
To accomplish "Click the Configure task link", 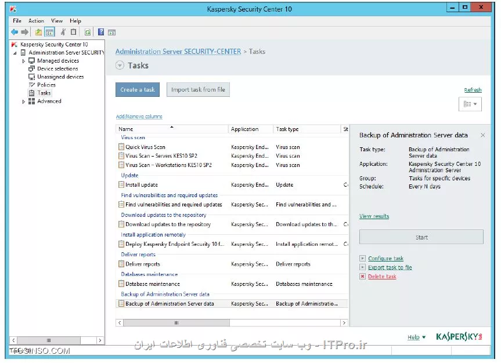I will [385, 258].
